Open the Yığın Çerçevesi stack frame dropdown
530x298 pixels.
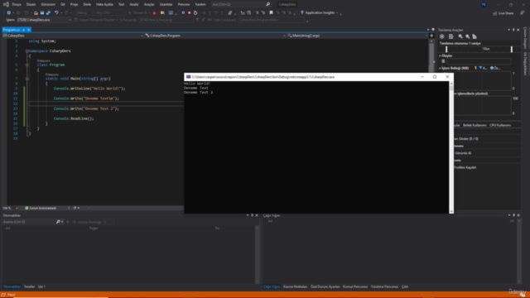click(272, 20)
